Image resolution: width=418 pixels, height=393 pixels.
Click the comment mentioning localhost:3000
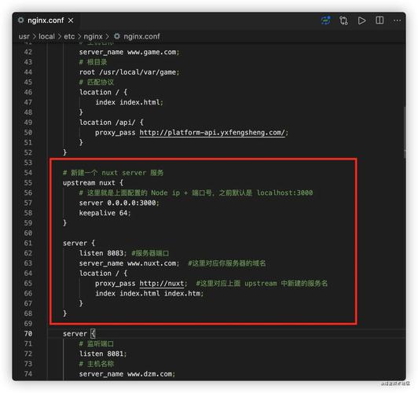[x=196, y=193]
